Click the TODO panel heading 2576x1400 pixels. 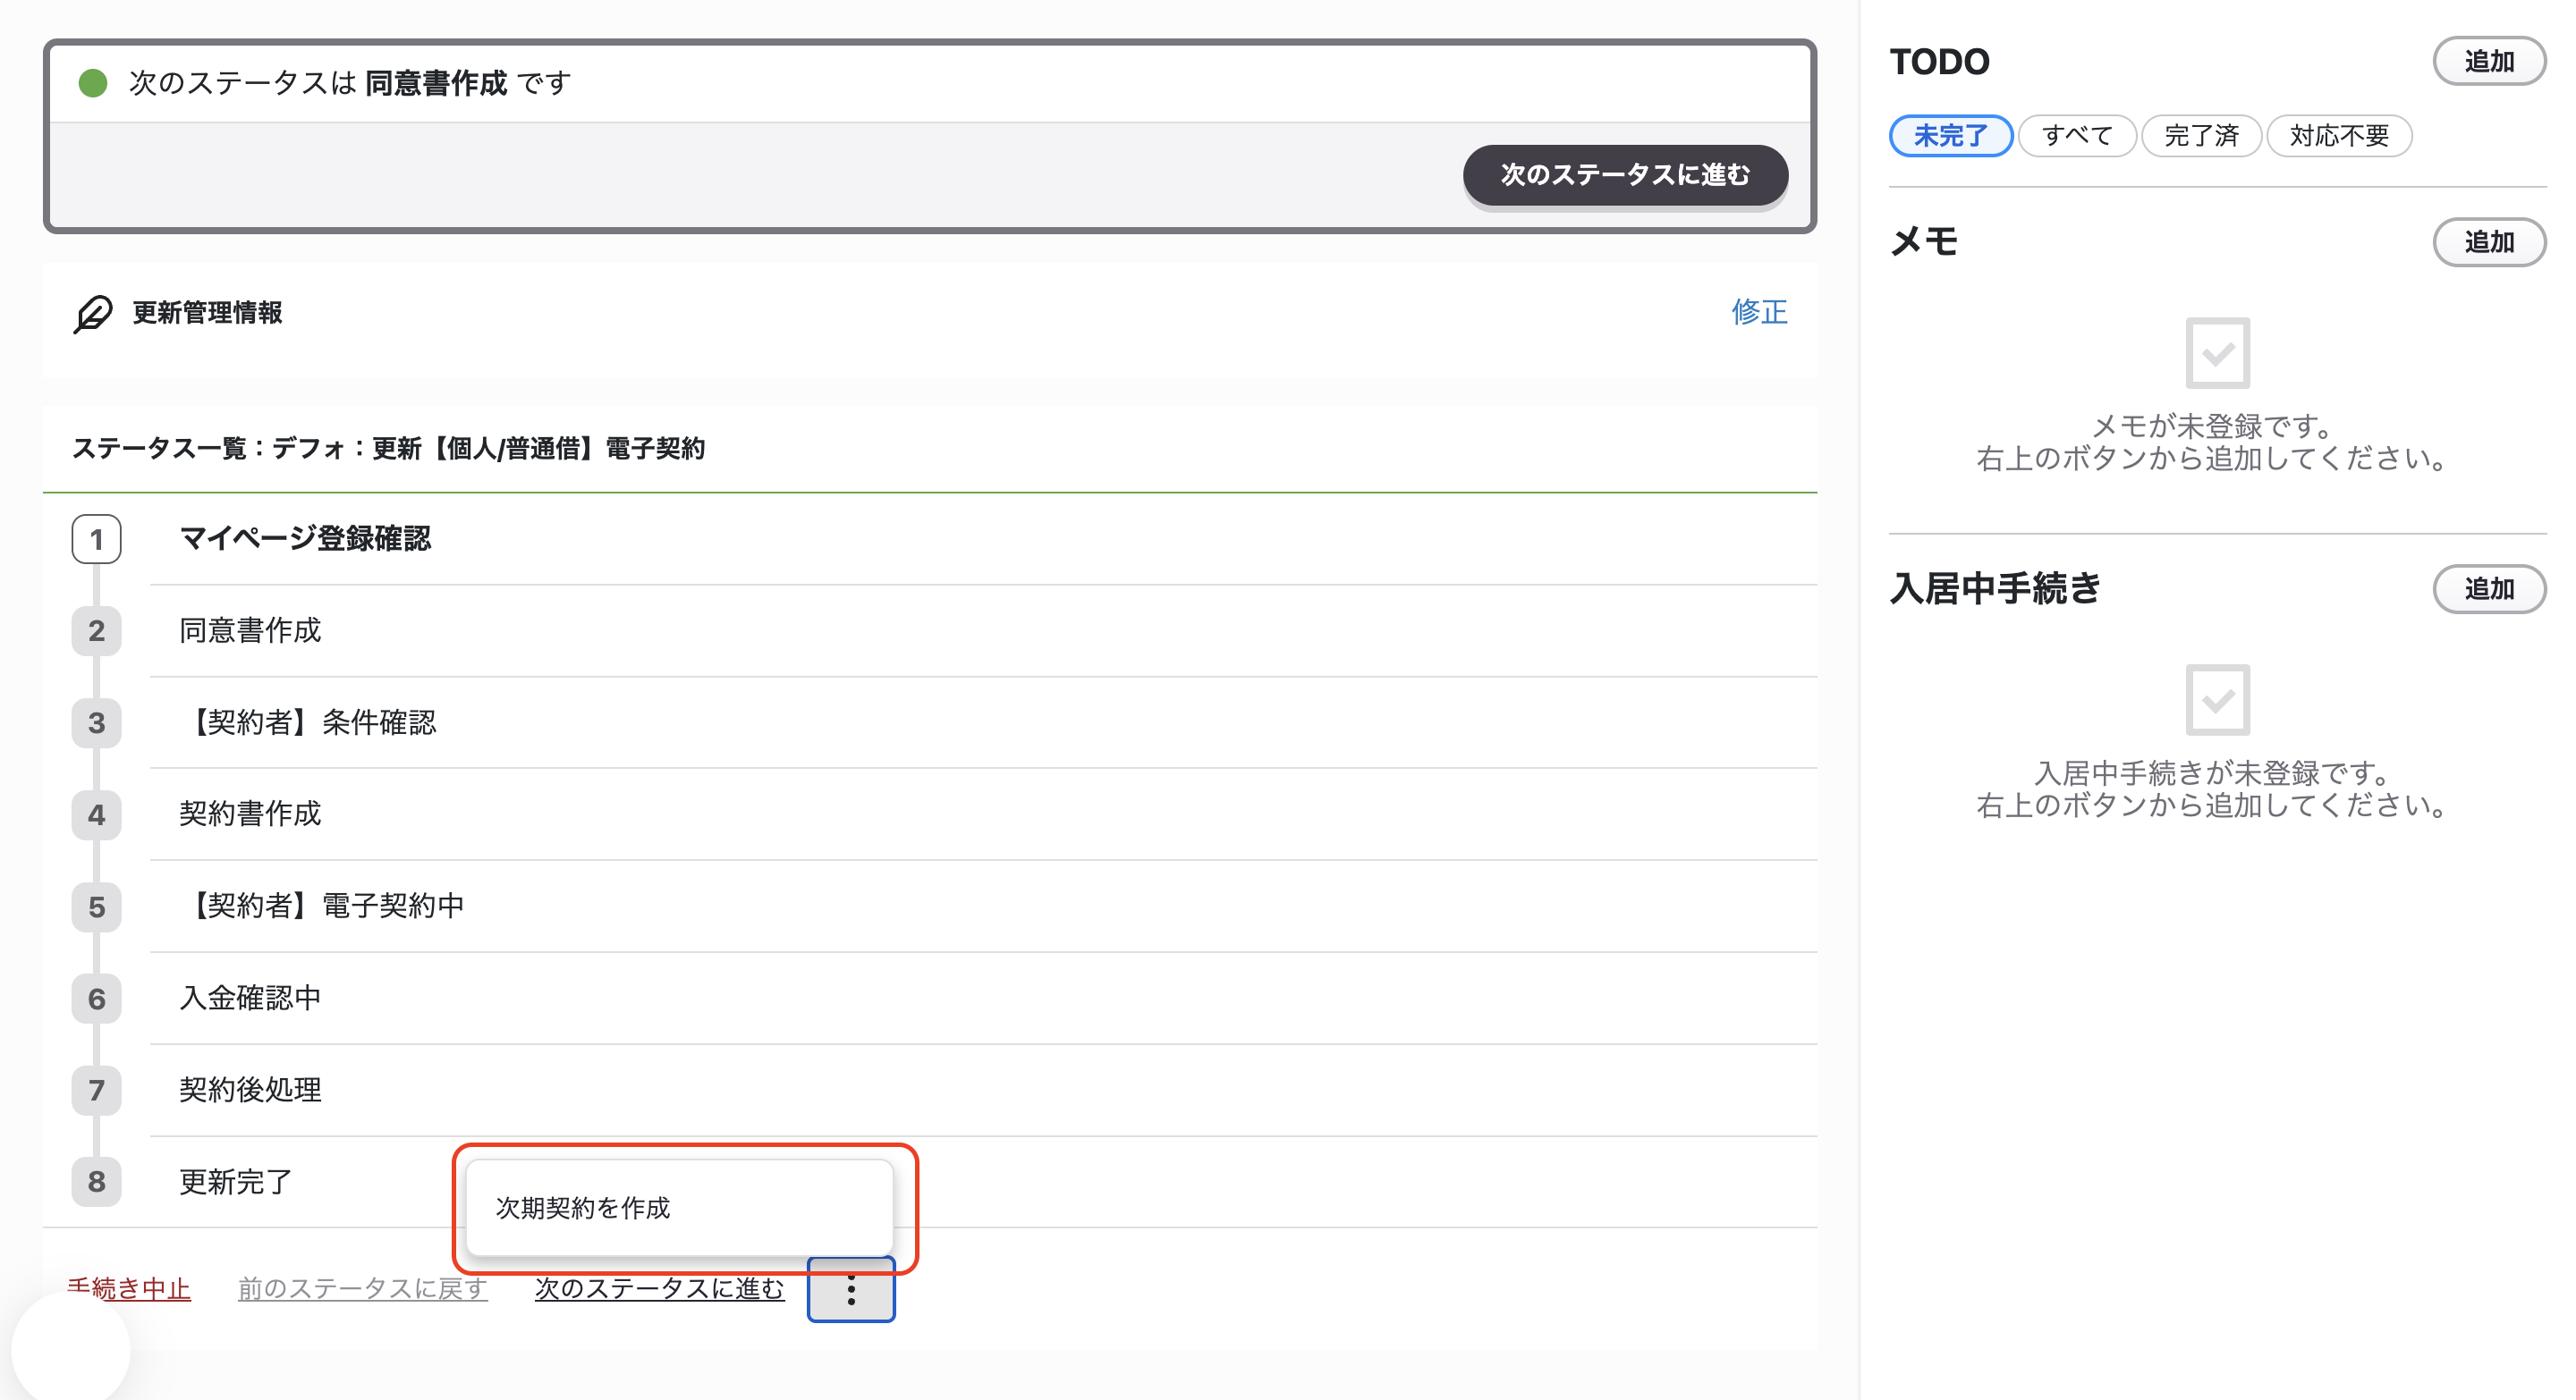(x=1940, y=62)
